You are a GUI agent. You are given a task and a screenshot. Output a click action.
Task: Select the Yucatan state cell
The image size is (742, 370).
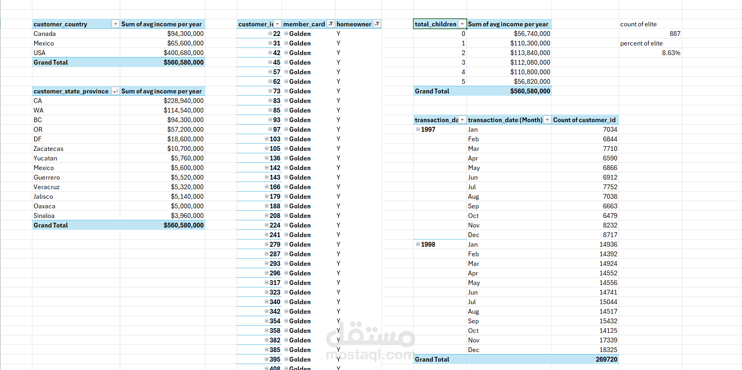pos(76,158)
